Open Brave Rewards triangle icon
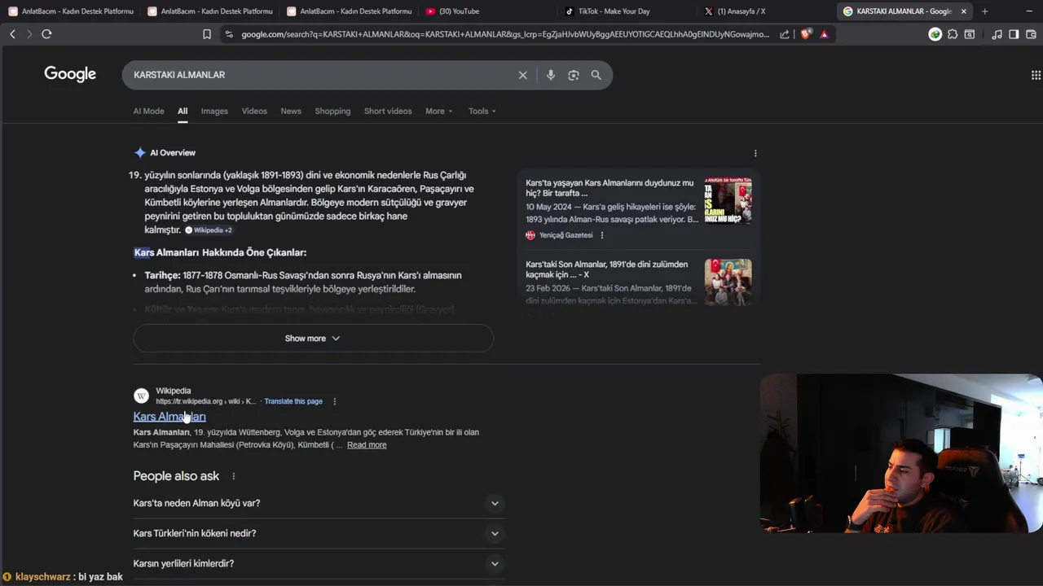The height and width of the screenshot is (586, 1043). click(824, 34)
